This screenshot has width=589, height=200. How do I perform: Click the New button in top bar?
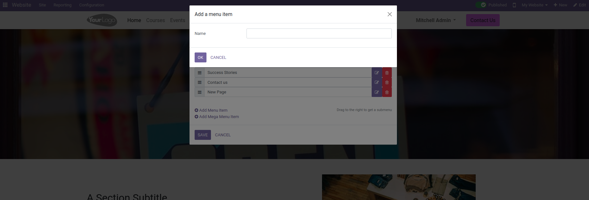pos(561,5)
